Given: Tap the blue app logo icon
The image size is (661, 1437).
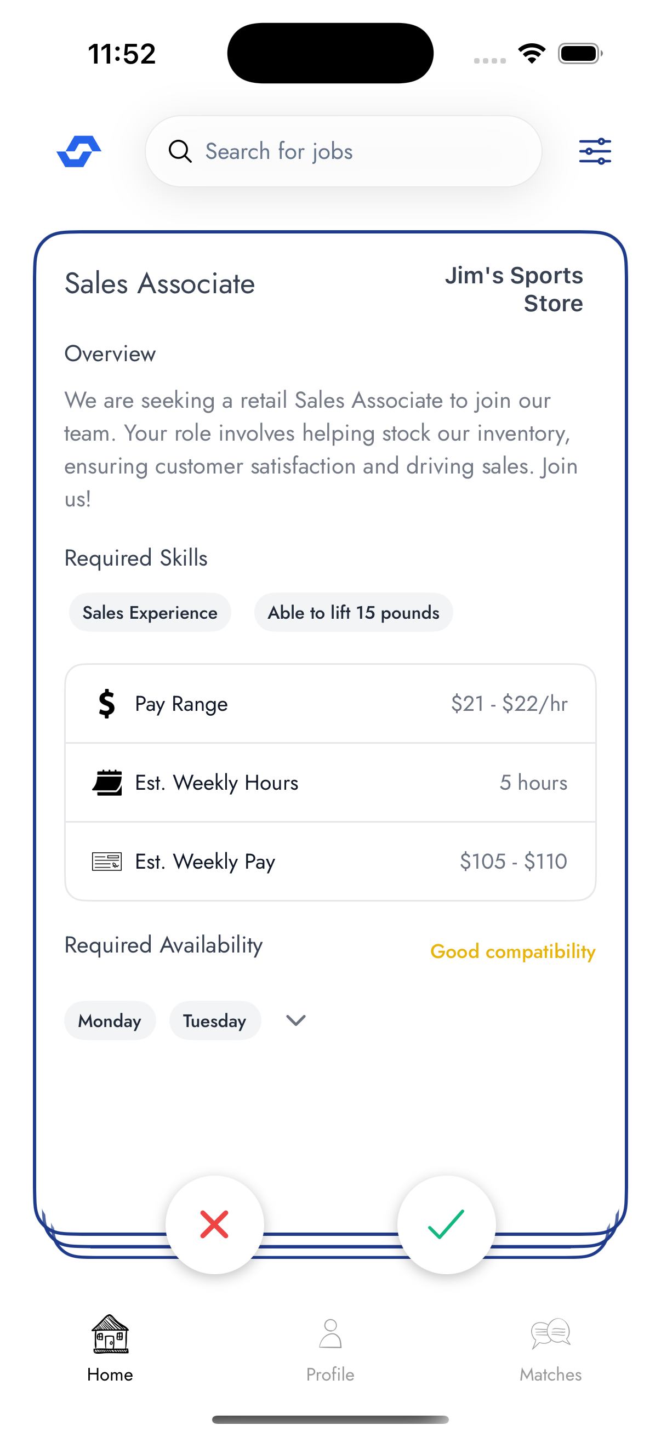Looking at the screenshot, I should coord(78,151).
